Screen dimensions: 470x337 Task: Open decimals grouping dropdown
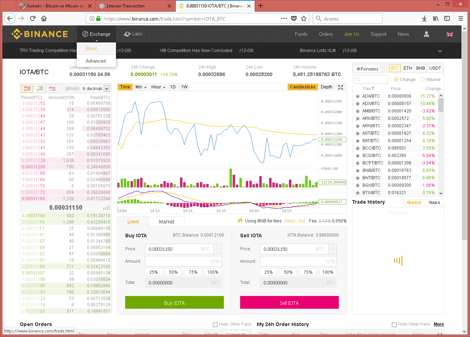pyautogui.click(x=96, y=88)
